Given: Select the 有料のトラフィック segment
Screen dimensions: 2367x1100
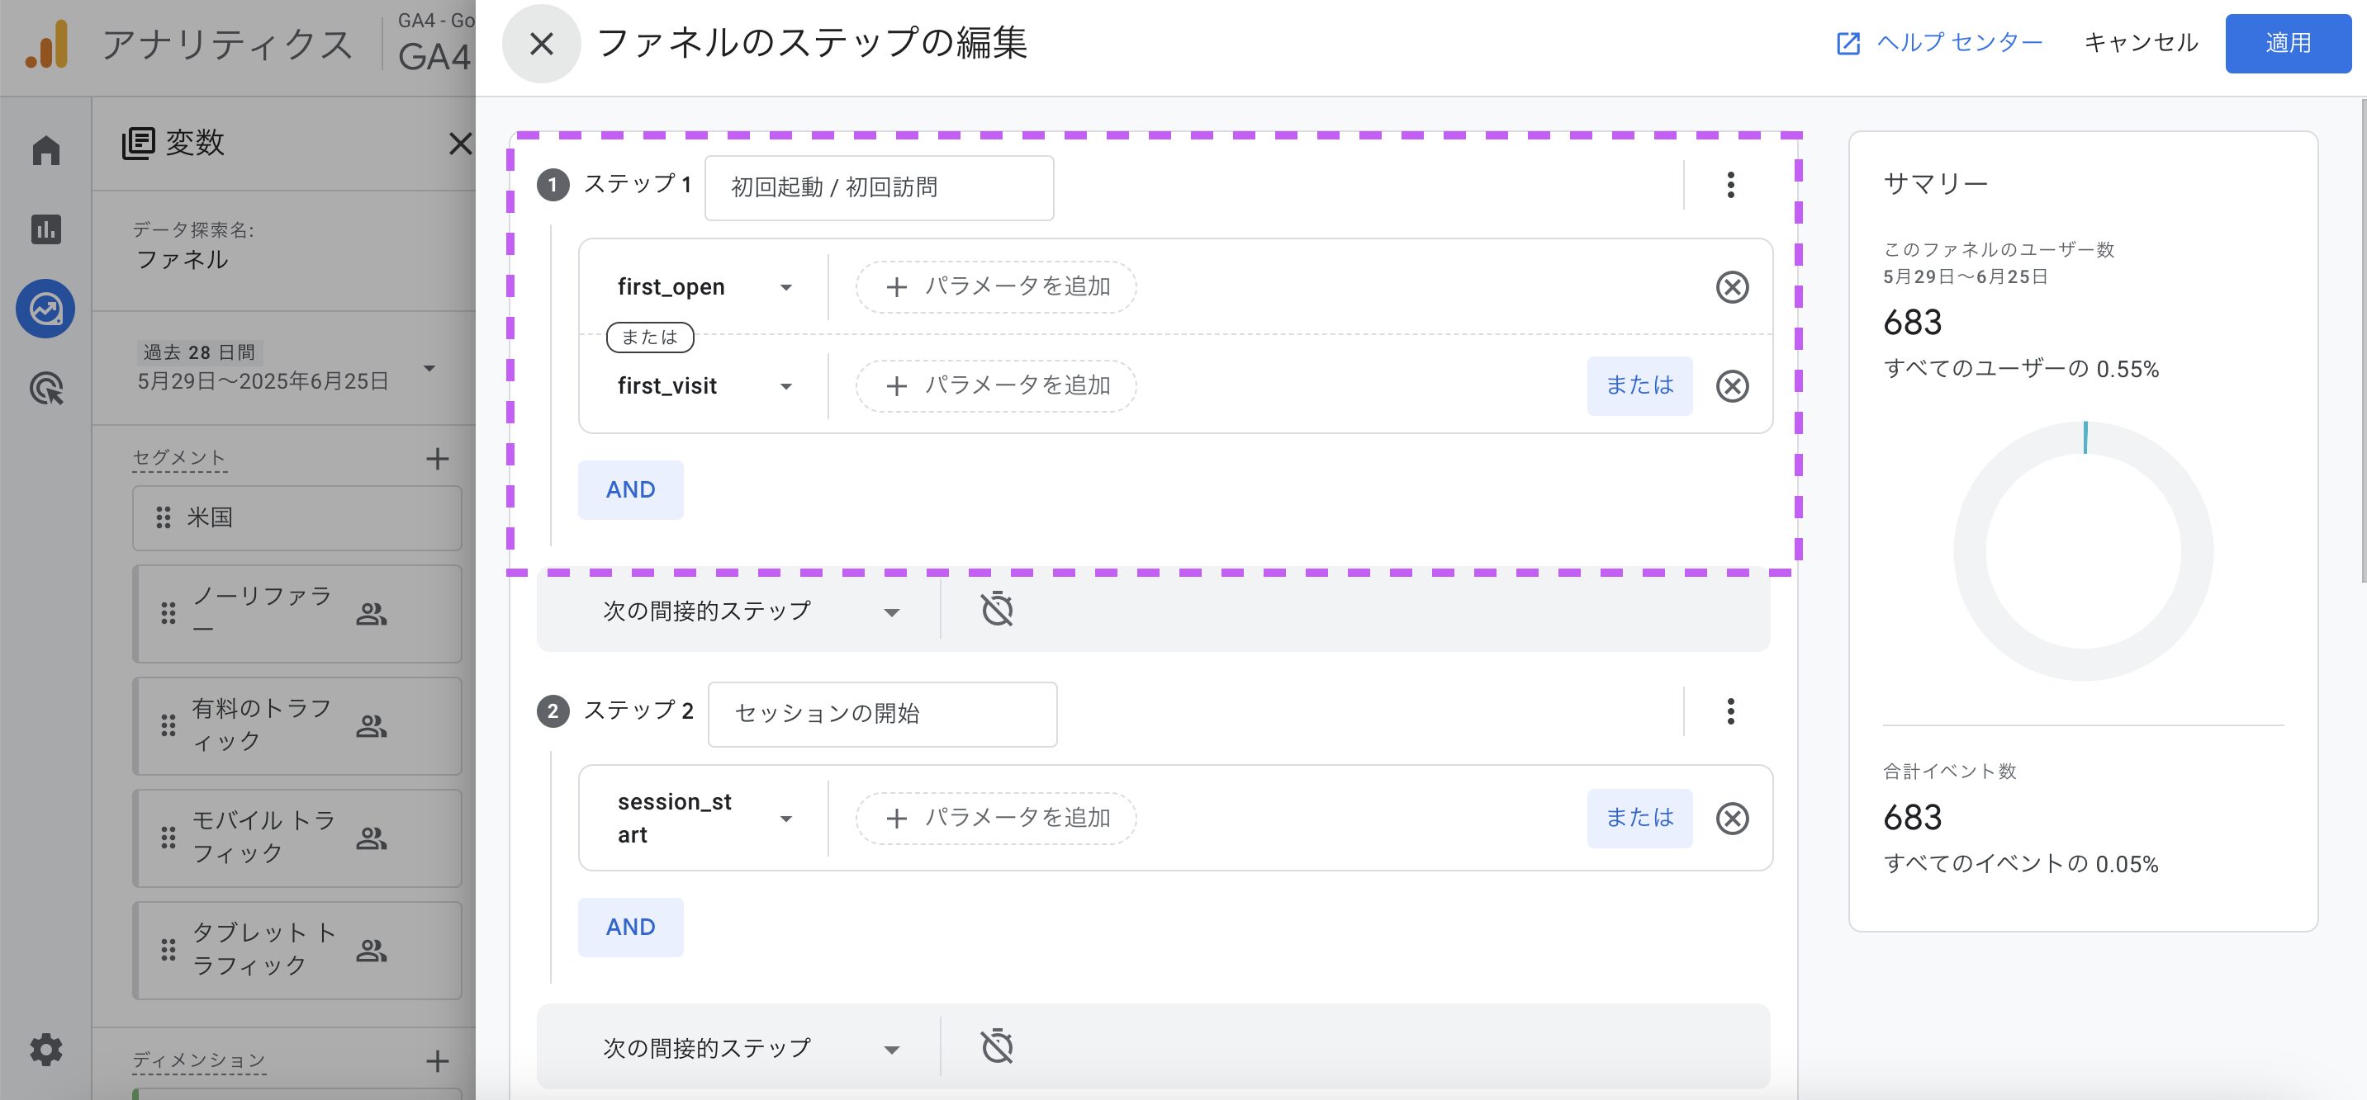Looking at the screenshot, I should tap(296, 725).
